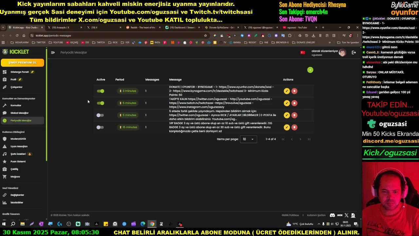This screenshot has width=419, height=236.
Task: Disable the 3 minutes DONATE message toggle
Action: pyautogui.click(x=100, y=91)
